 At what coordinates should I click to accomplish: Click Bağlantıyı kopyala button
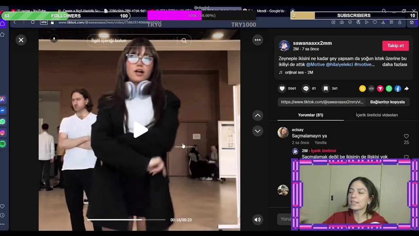click(x=387, y=102)
